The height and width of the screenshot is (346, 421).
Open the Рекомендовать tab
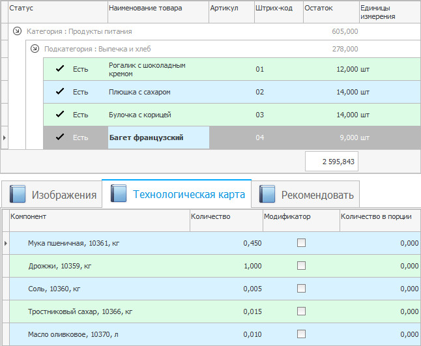click(305, 194)
